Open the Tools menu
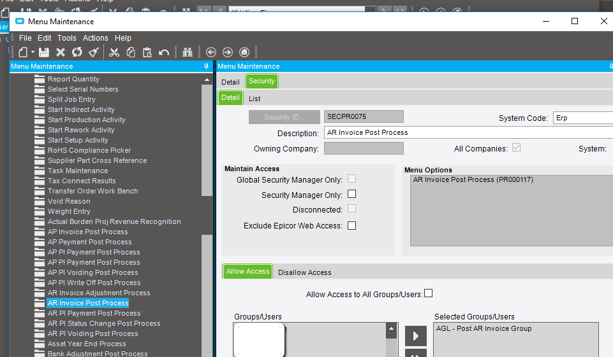This screenshot has height=357, width=613. (67, 38)
